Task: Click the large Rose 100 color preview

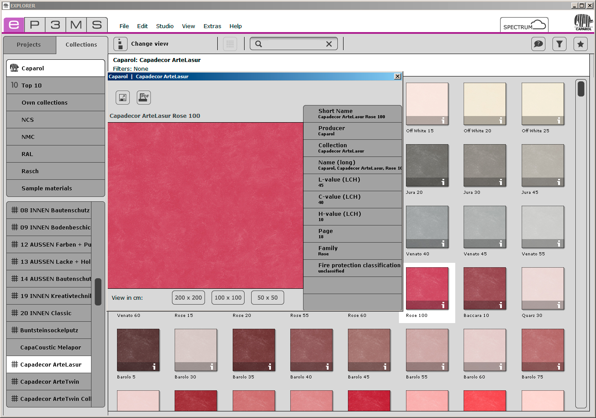Action: pyautogui.click(x=205, y=205)
